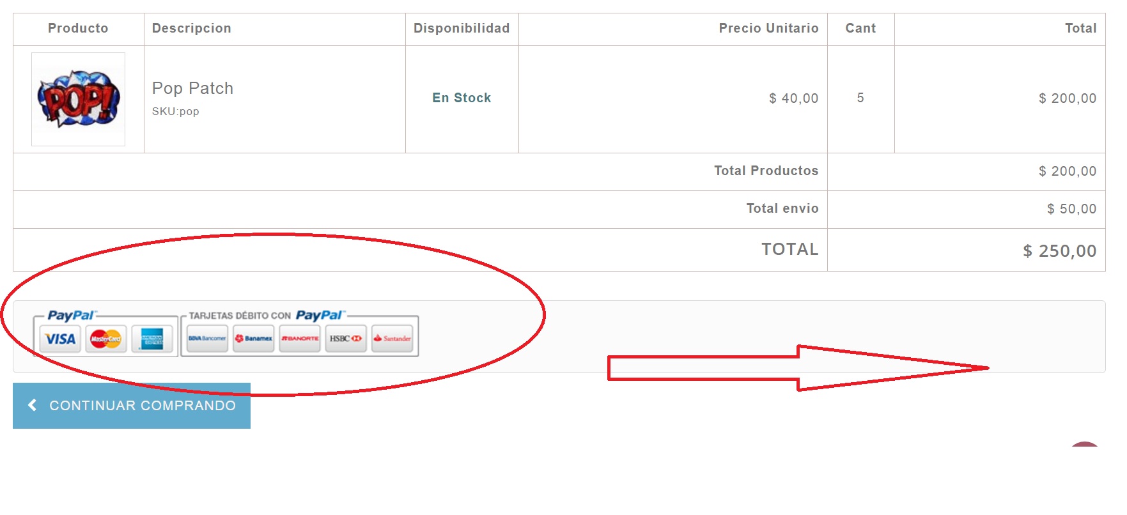Click the PayPal logo beside Tarjetas Débito

pos(320,316)
